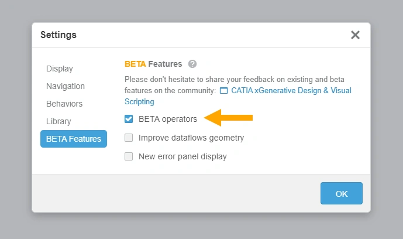Click the "New error panel display" label text
Viewport: 403px width, 239px height.
tap(182, 156)
